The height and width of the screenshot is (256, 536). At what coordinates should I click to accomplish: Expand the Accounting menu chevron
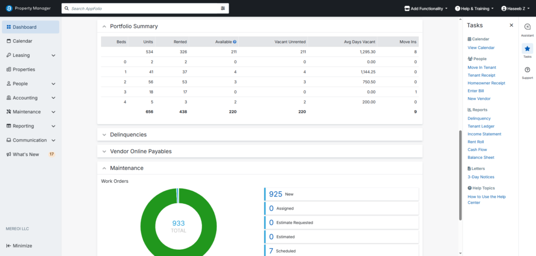click(53, 98)
